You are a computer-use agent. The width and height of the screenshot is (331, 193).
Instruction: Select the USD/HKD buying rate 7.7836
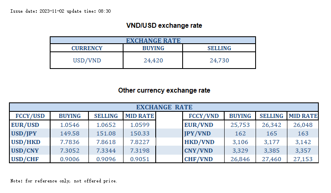(69, 142)
